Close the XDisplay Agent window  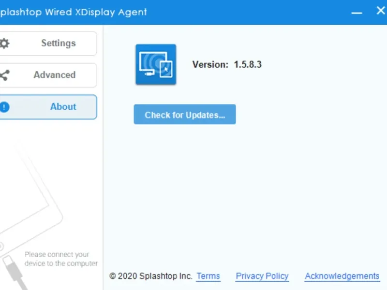click(x=381, y=11)
